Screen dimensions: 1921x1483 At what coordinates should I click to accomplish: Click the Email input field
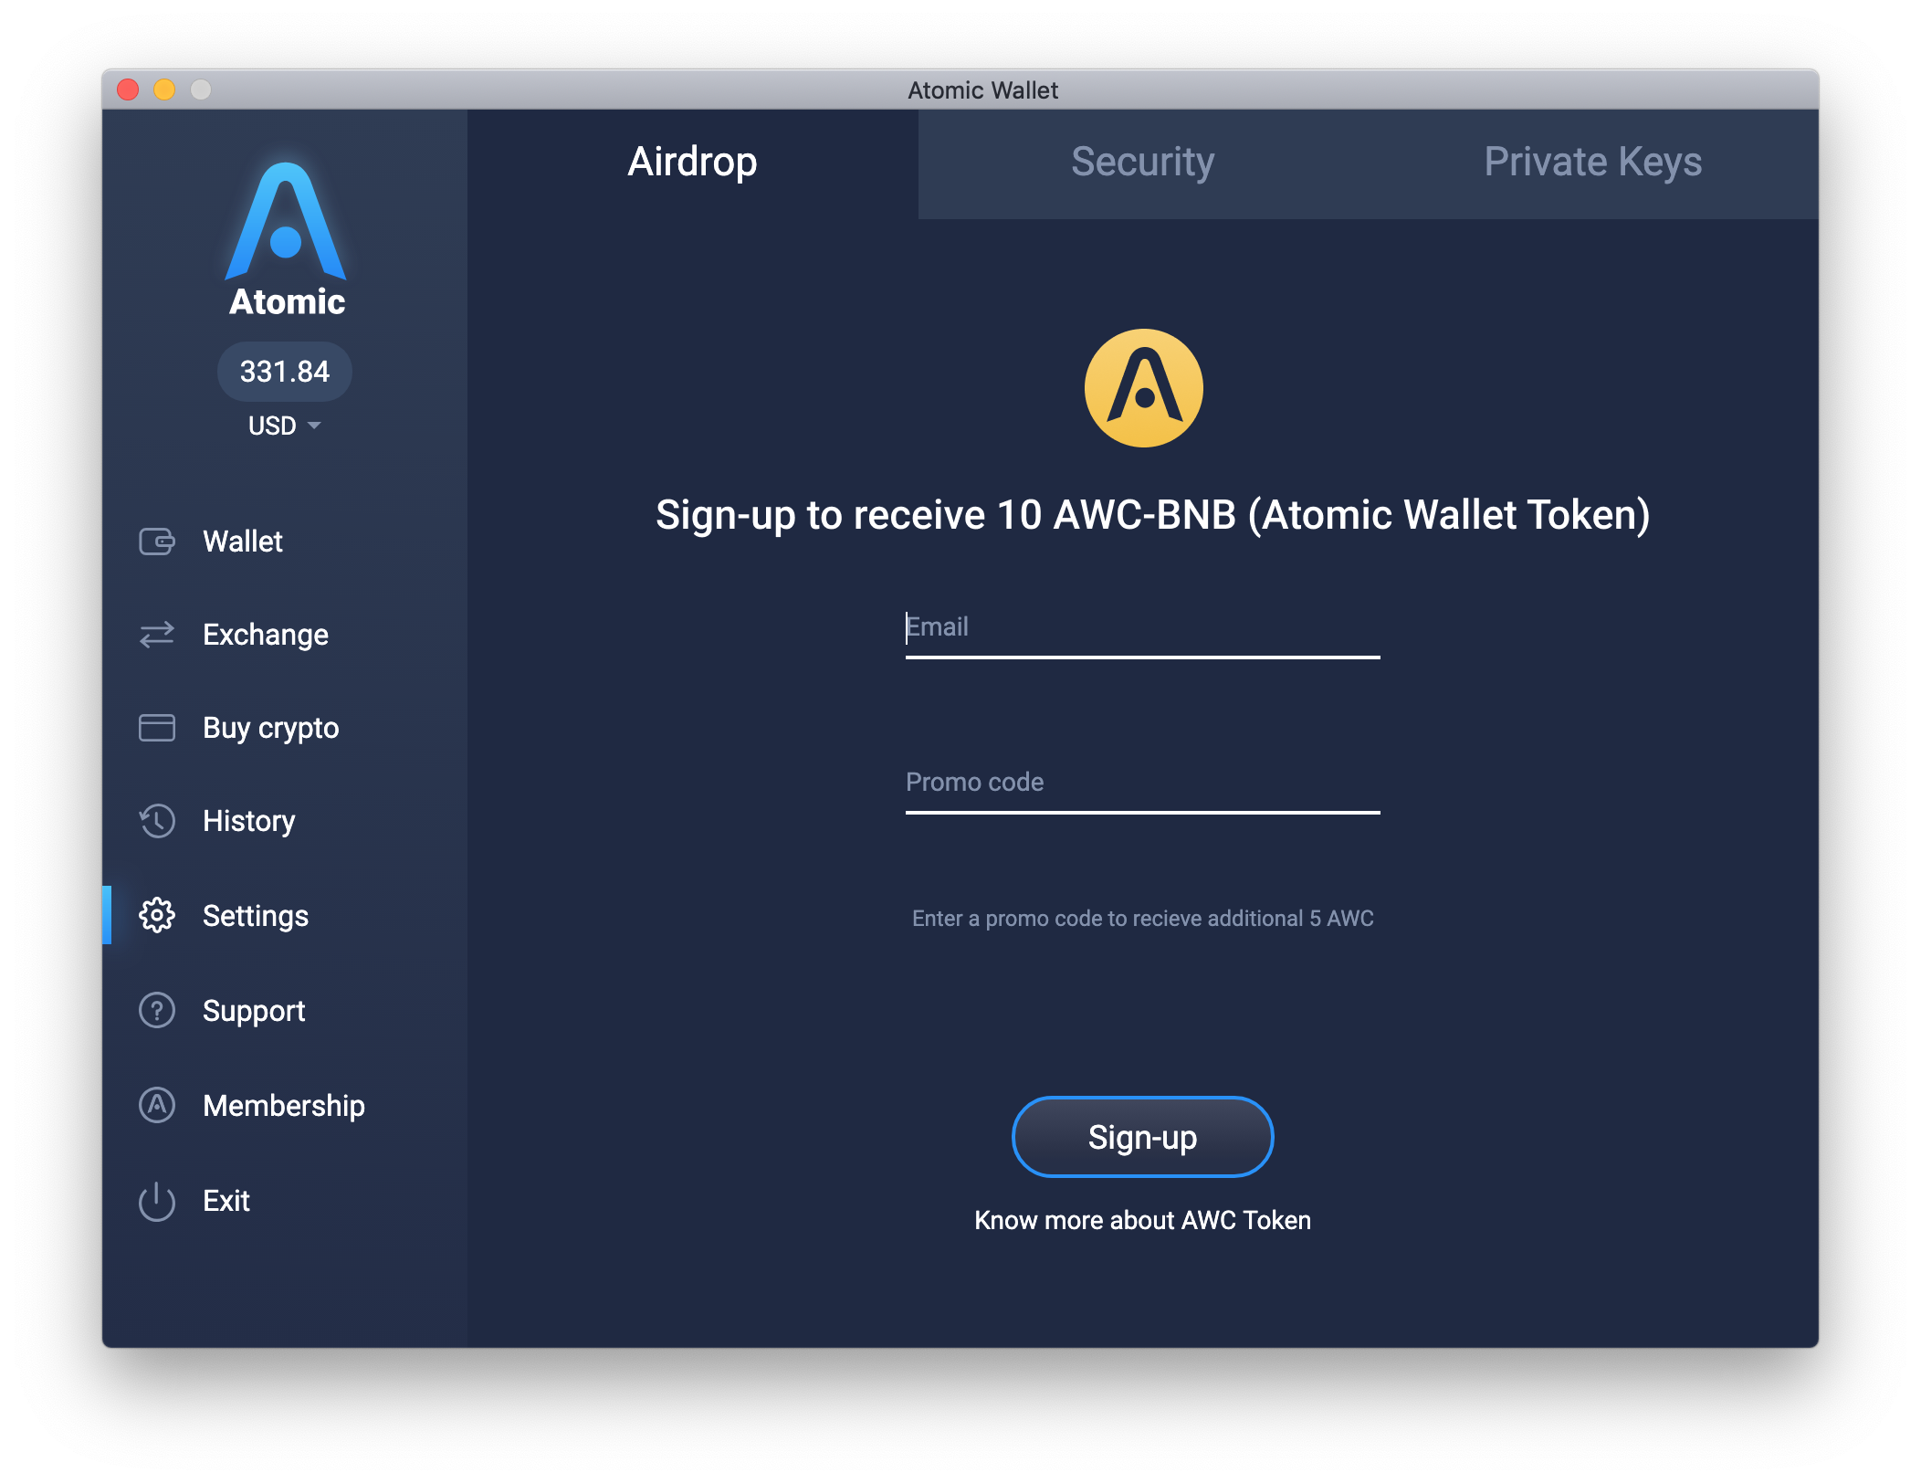coord(1141,626)
